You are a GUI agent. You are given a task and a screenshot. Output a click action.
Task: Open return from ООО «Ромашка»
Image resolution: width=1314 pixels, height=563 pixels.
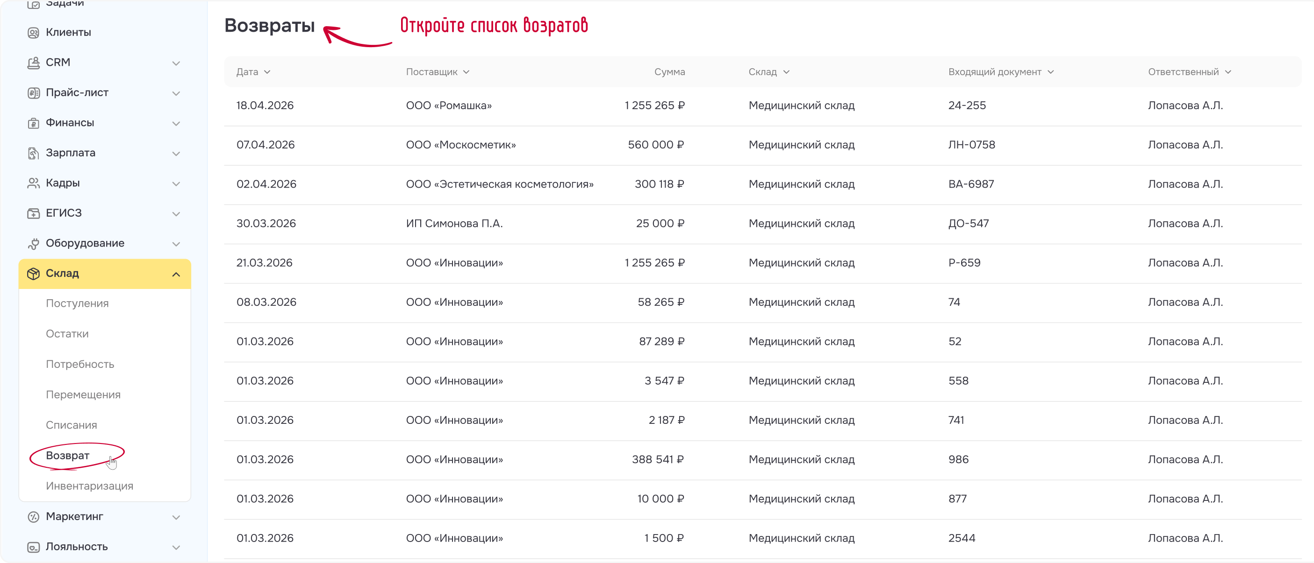click(762, 106)
